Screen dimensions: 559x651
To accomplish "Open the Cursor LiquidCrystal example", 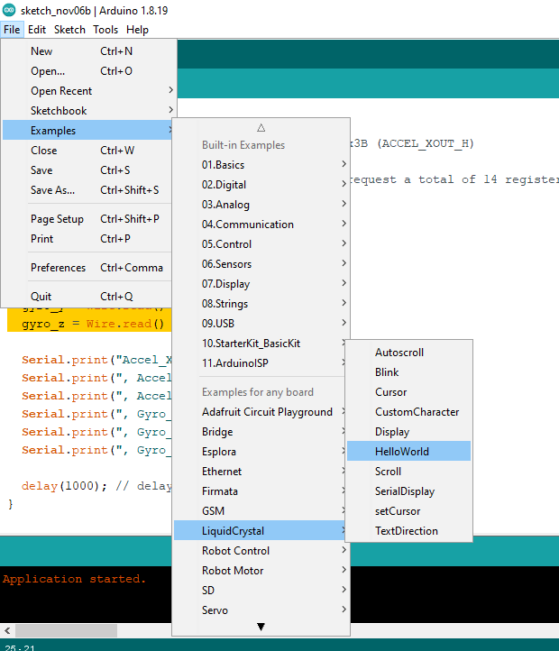I will tap(408, 392).
